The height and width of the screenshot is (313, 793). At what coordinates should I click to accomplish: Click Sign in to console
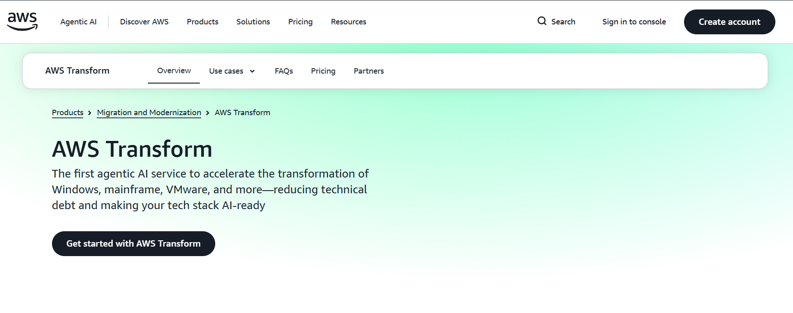(634, 22)
